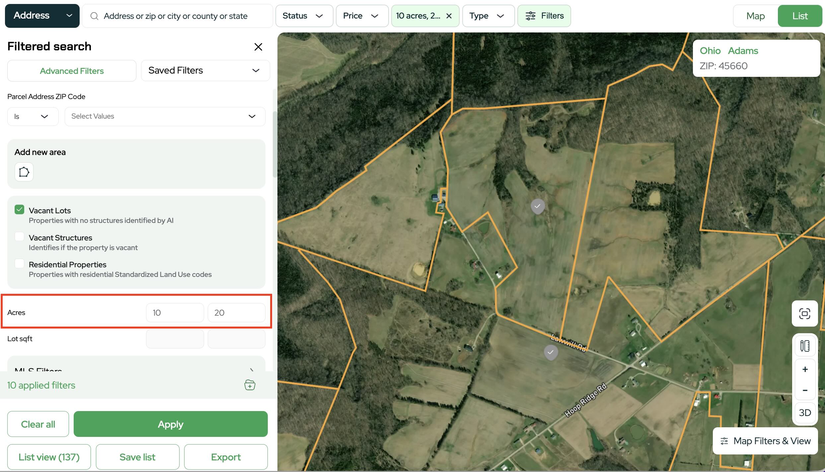The image size is (825, 472).
Task: Zoom out on the map
Action: coord(804,391)
